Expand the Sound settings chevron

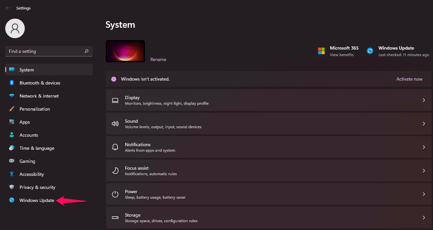click(x=424, y=124)
